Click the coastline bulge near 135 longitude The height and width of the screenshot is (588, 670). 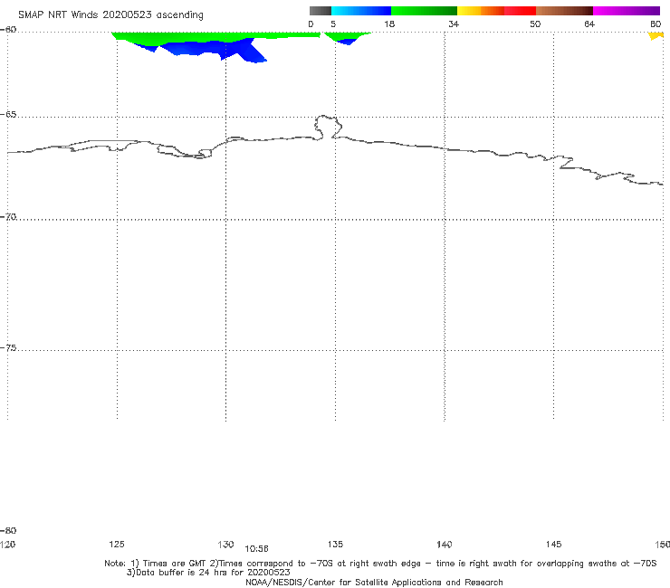click(328, 127)
